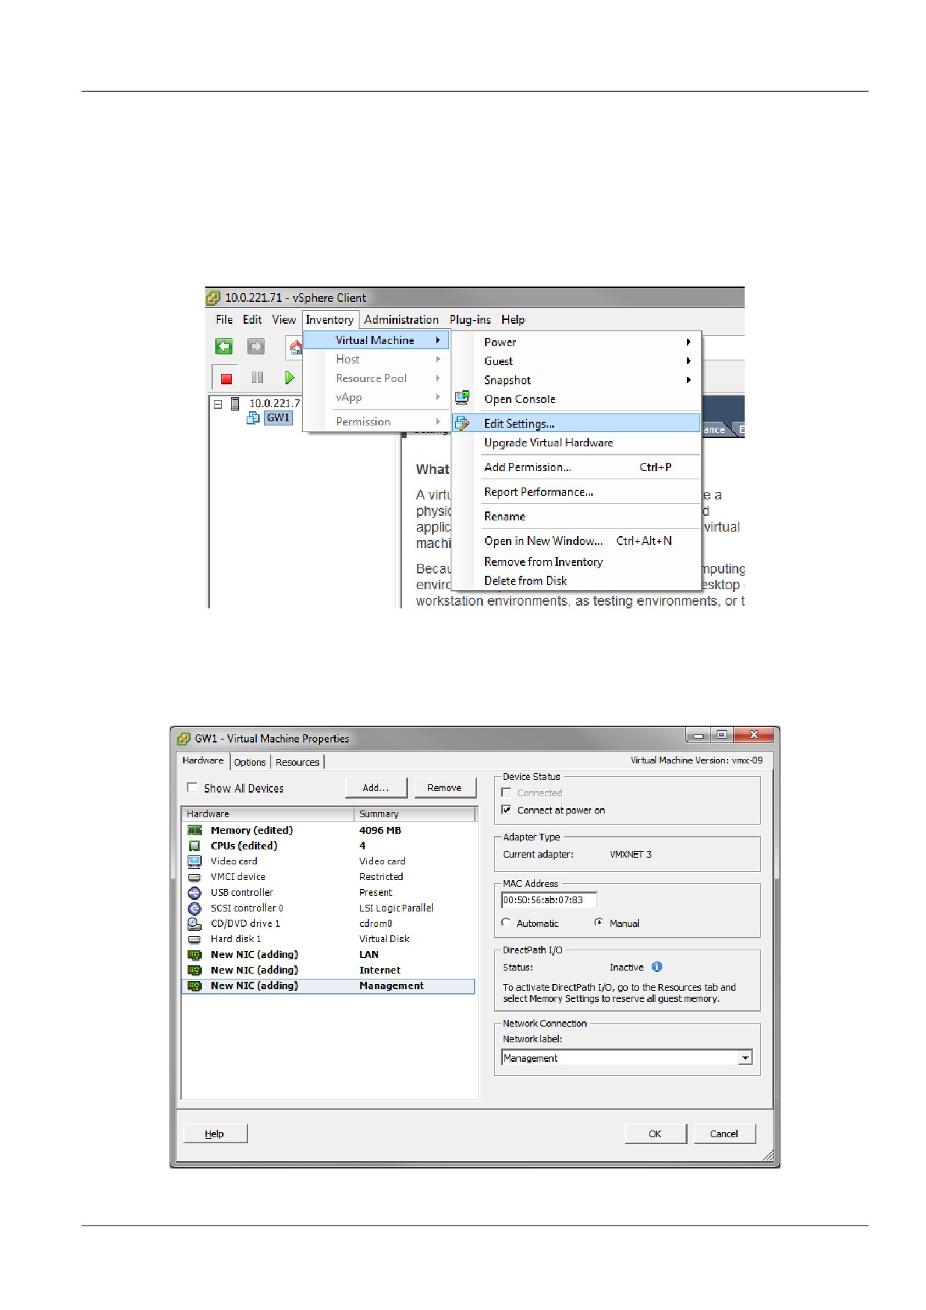The height and width of the screenshot is (1310, 926).
Task: Click the Hardware column header
Action: tap(268, 814)
